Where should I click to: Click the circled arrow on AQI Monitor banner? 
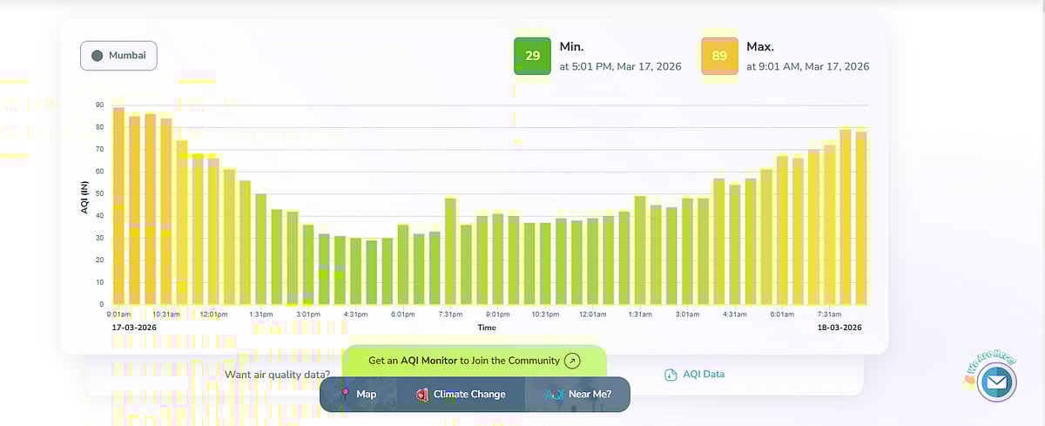coord(572,361)
